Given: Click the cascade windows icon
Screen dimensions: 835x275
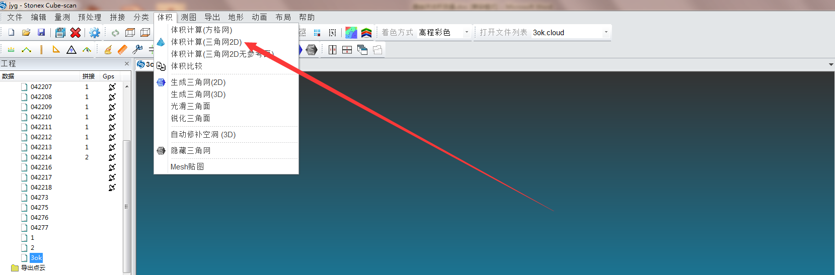Looking at the screenshot, I should (362, 50).
